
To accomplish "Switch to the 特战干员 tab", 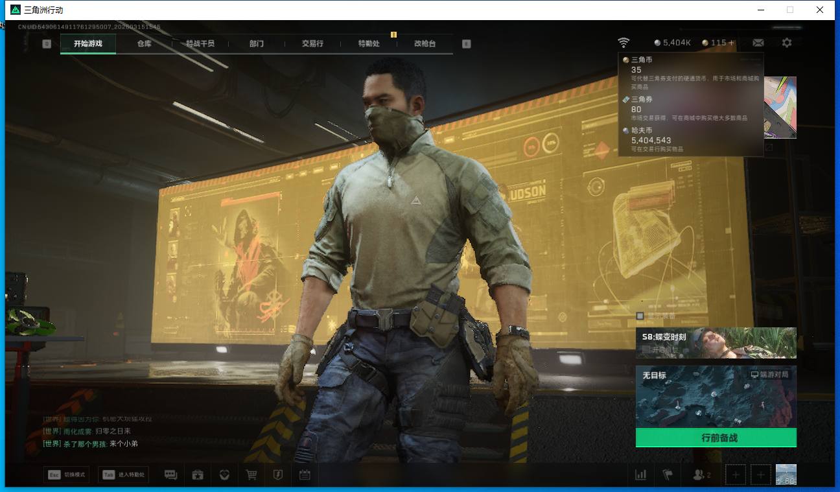I will click(200, 43).
